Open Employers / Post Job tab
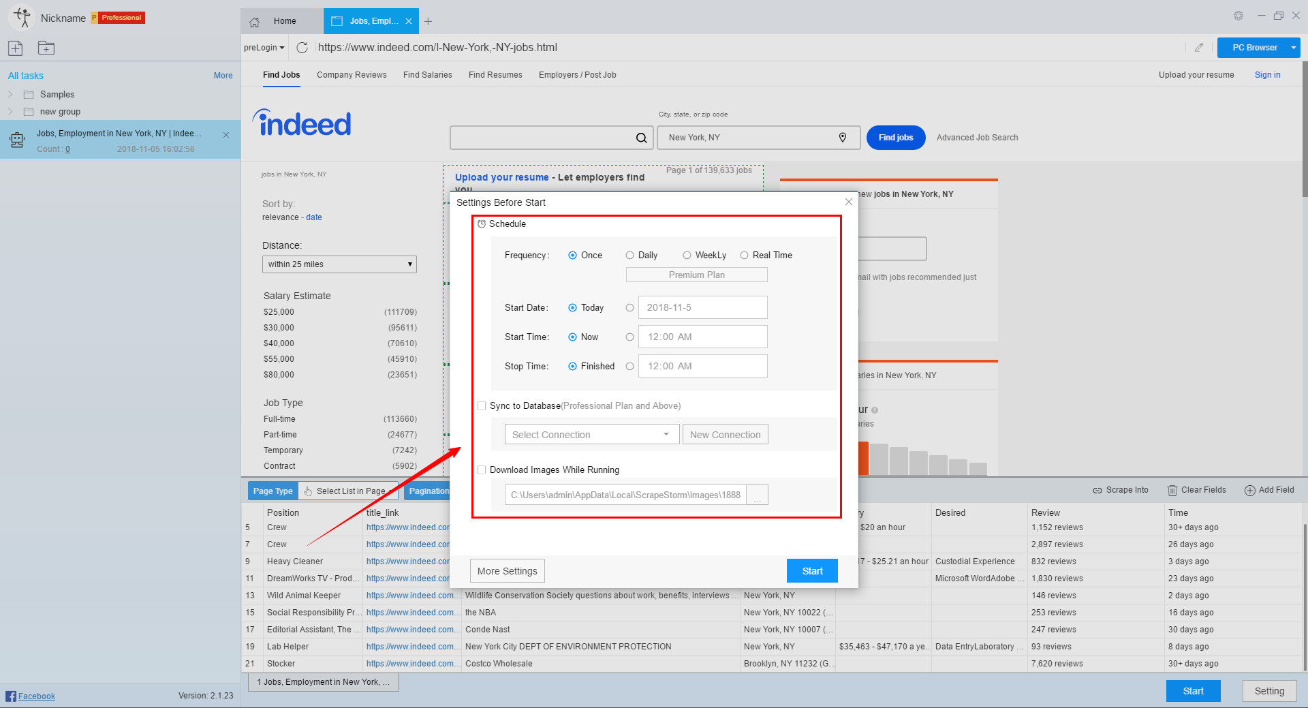This screenshot has height=708, width=1308. pyautogui.click(x=578, y=75)
